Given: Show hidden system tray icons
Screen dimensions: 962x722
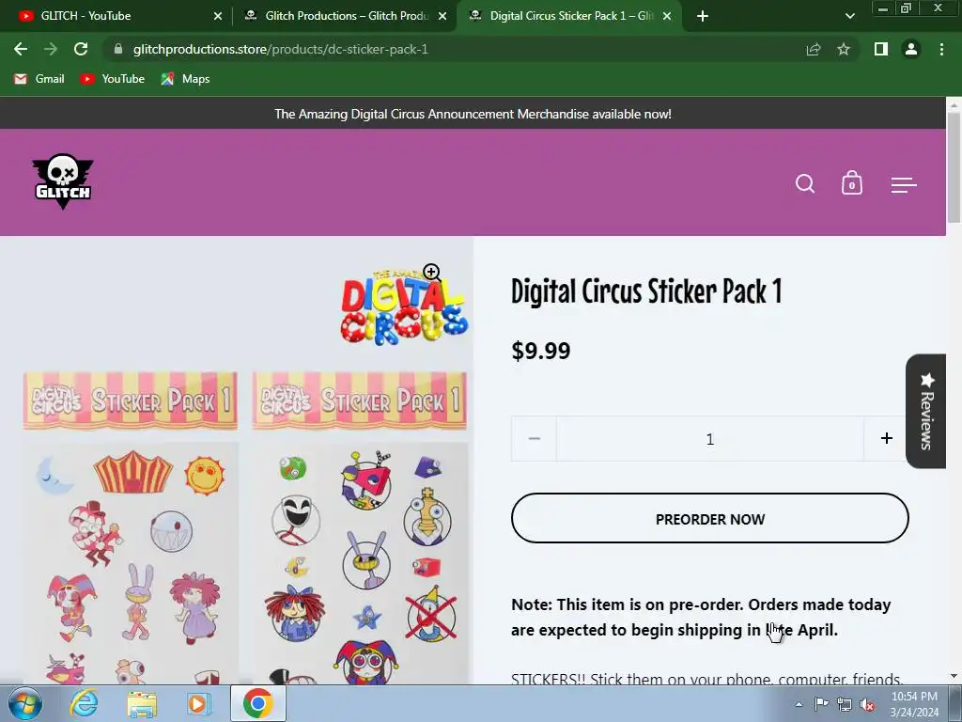Looking at the screenshot, I should tap(799, 704).
